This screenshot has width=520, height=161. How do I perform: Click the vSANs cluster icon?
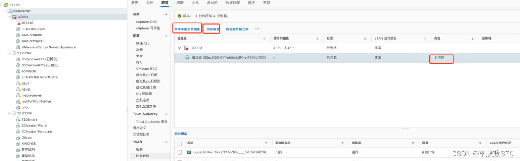(14, 17)
